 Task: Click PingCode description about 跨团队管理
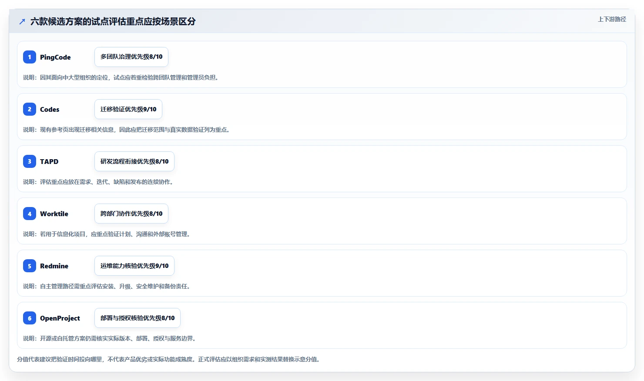(x=121, y=77)
